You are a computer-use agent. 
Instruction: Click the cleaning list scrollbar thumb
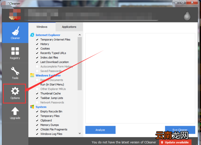(x=80, y=63)
